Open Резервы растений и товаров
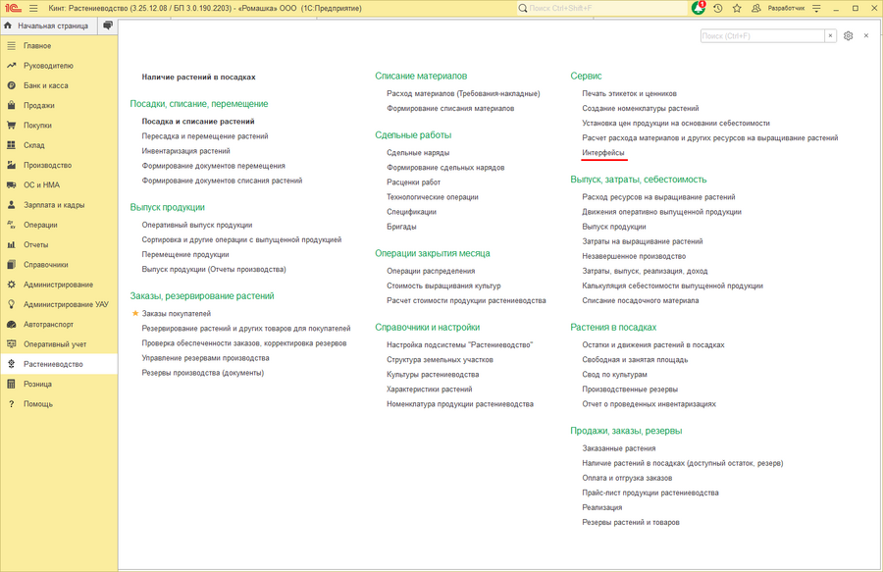883x572 pixels. [631, 523]
